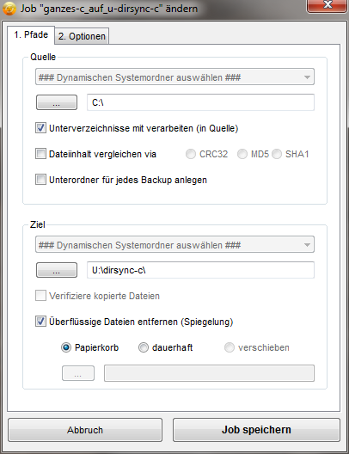Switch to the 2. Optionen tab
The height and width of the screenshot is (454, 349).
coord(82,36)
